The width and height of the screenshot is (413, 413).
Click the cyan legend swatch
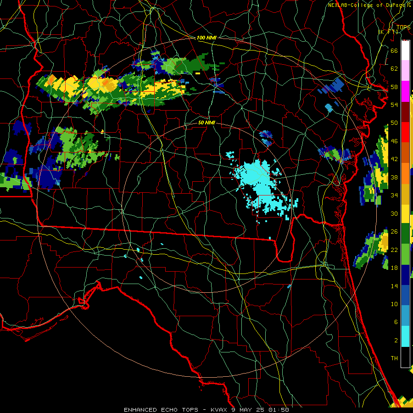(x=405, y=336)
